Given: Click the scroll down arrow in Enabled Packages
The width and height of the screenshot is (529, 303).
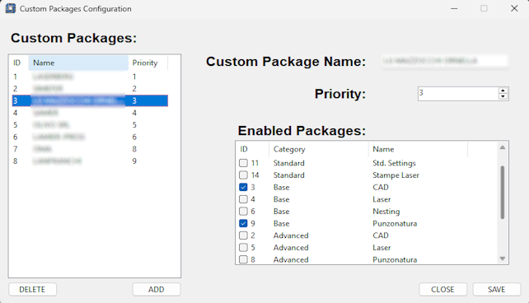Looking at the screenshot, I should (503, 259).
